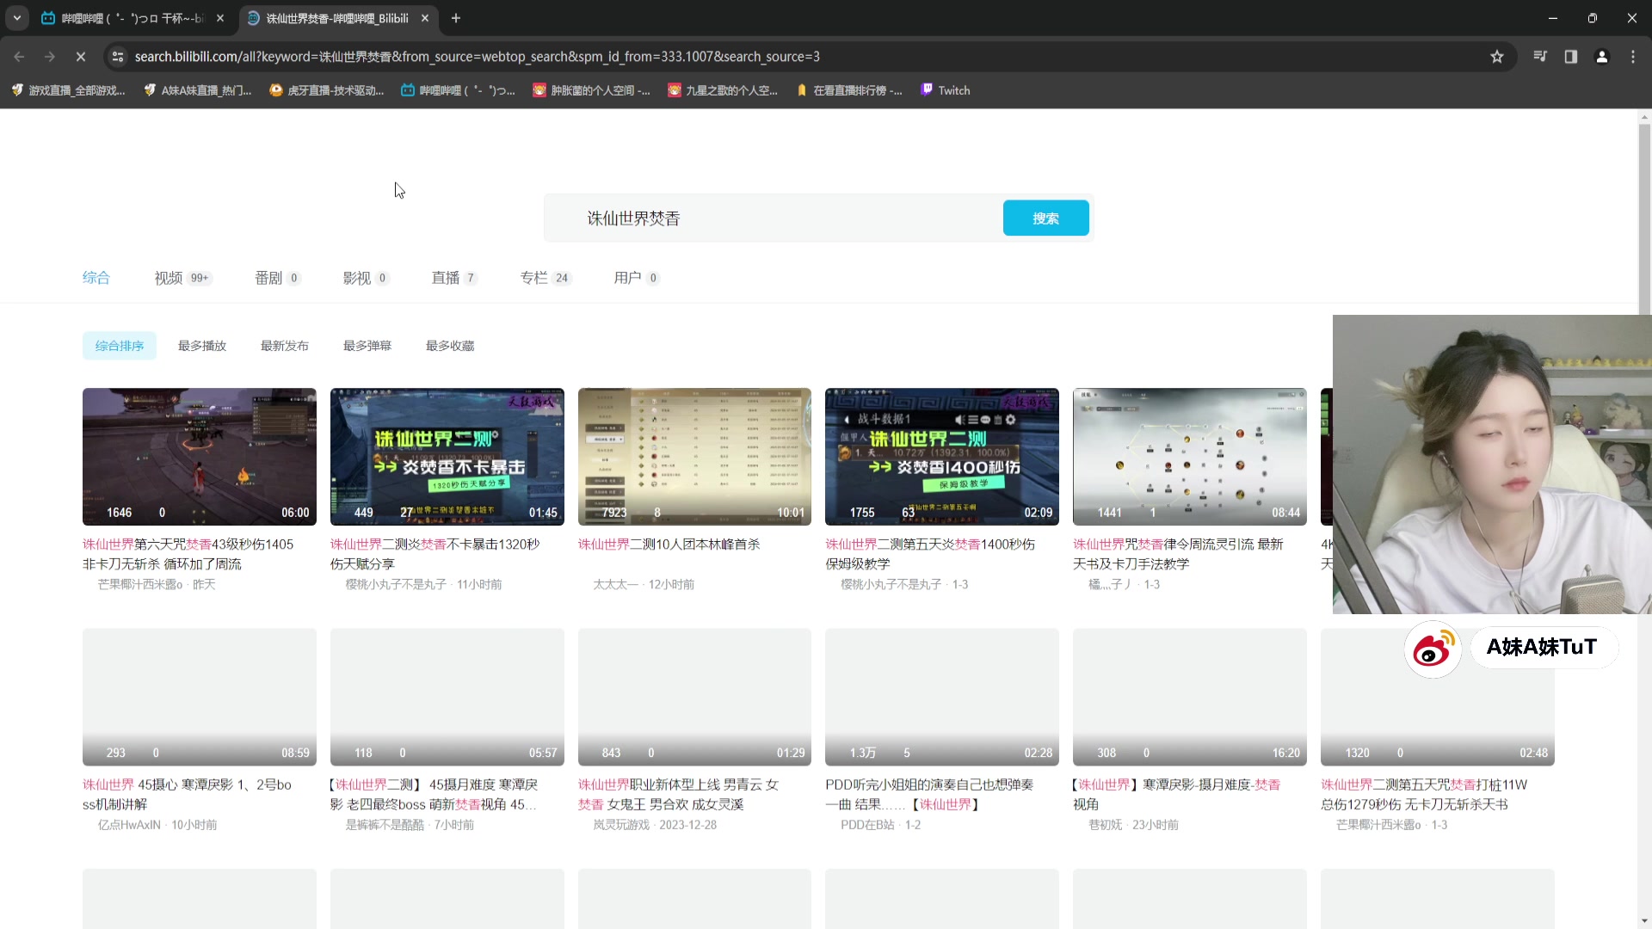View site information icon in address bar

pos(118,57)
